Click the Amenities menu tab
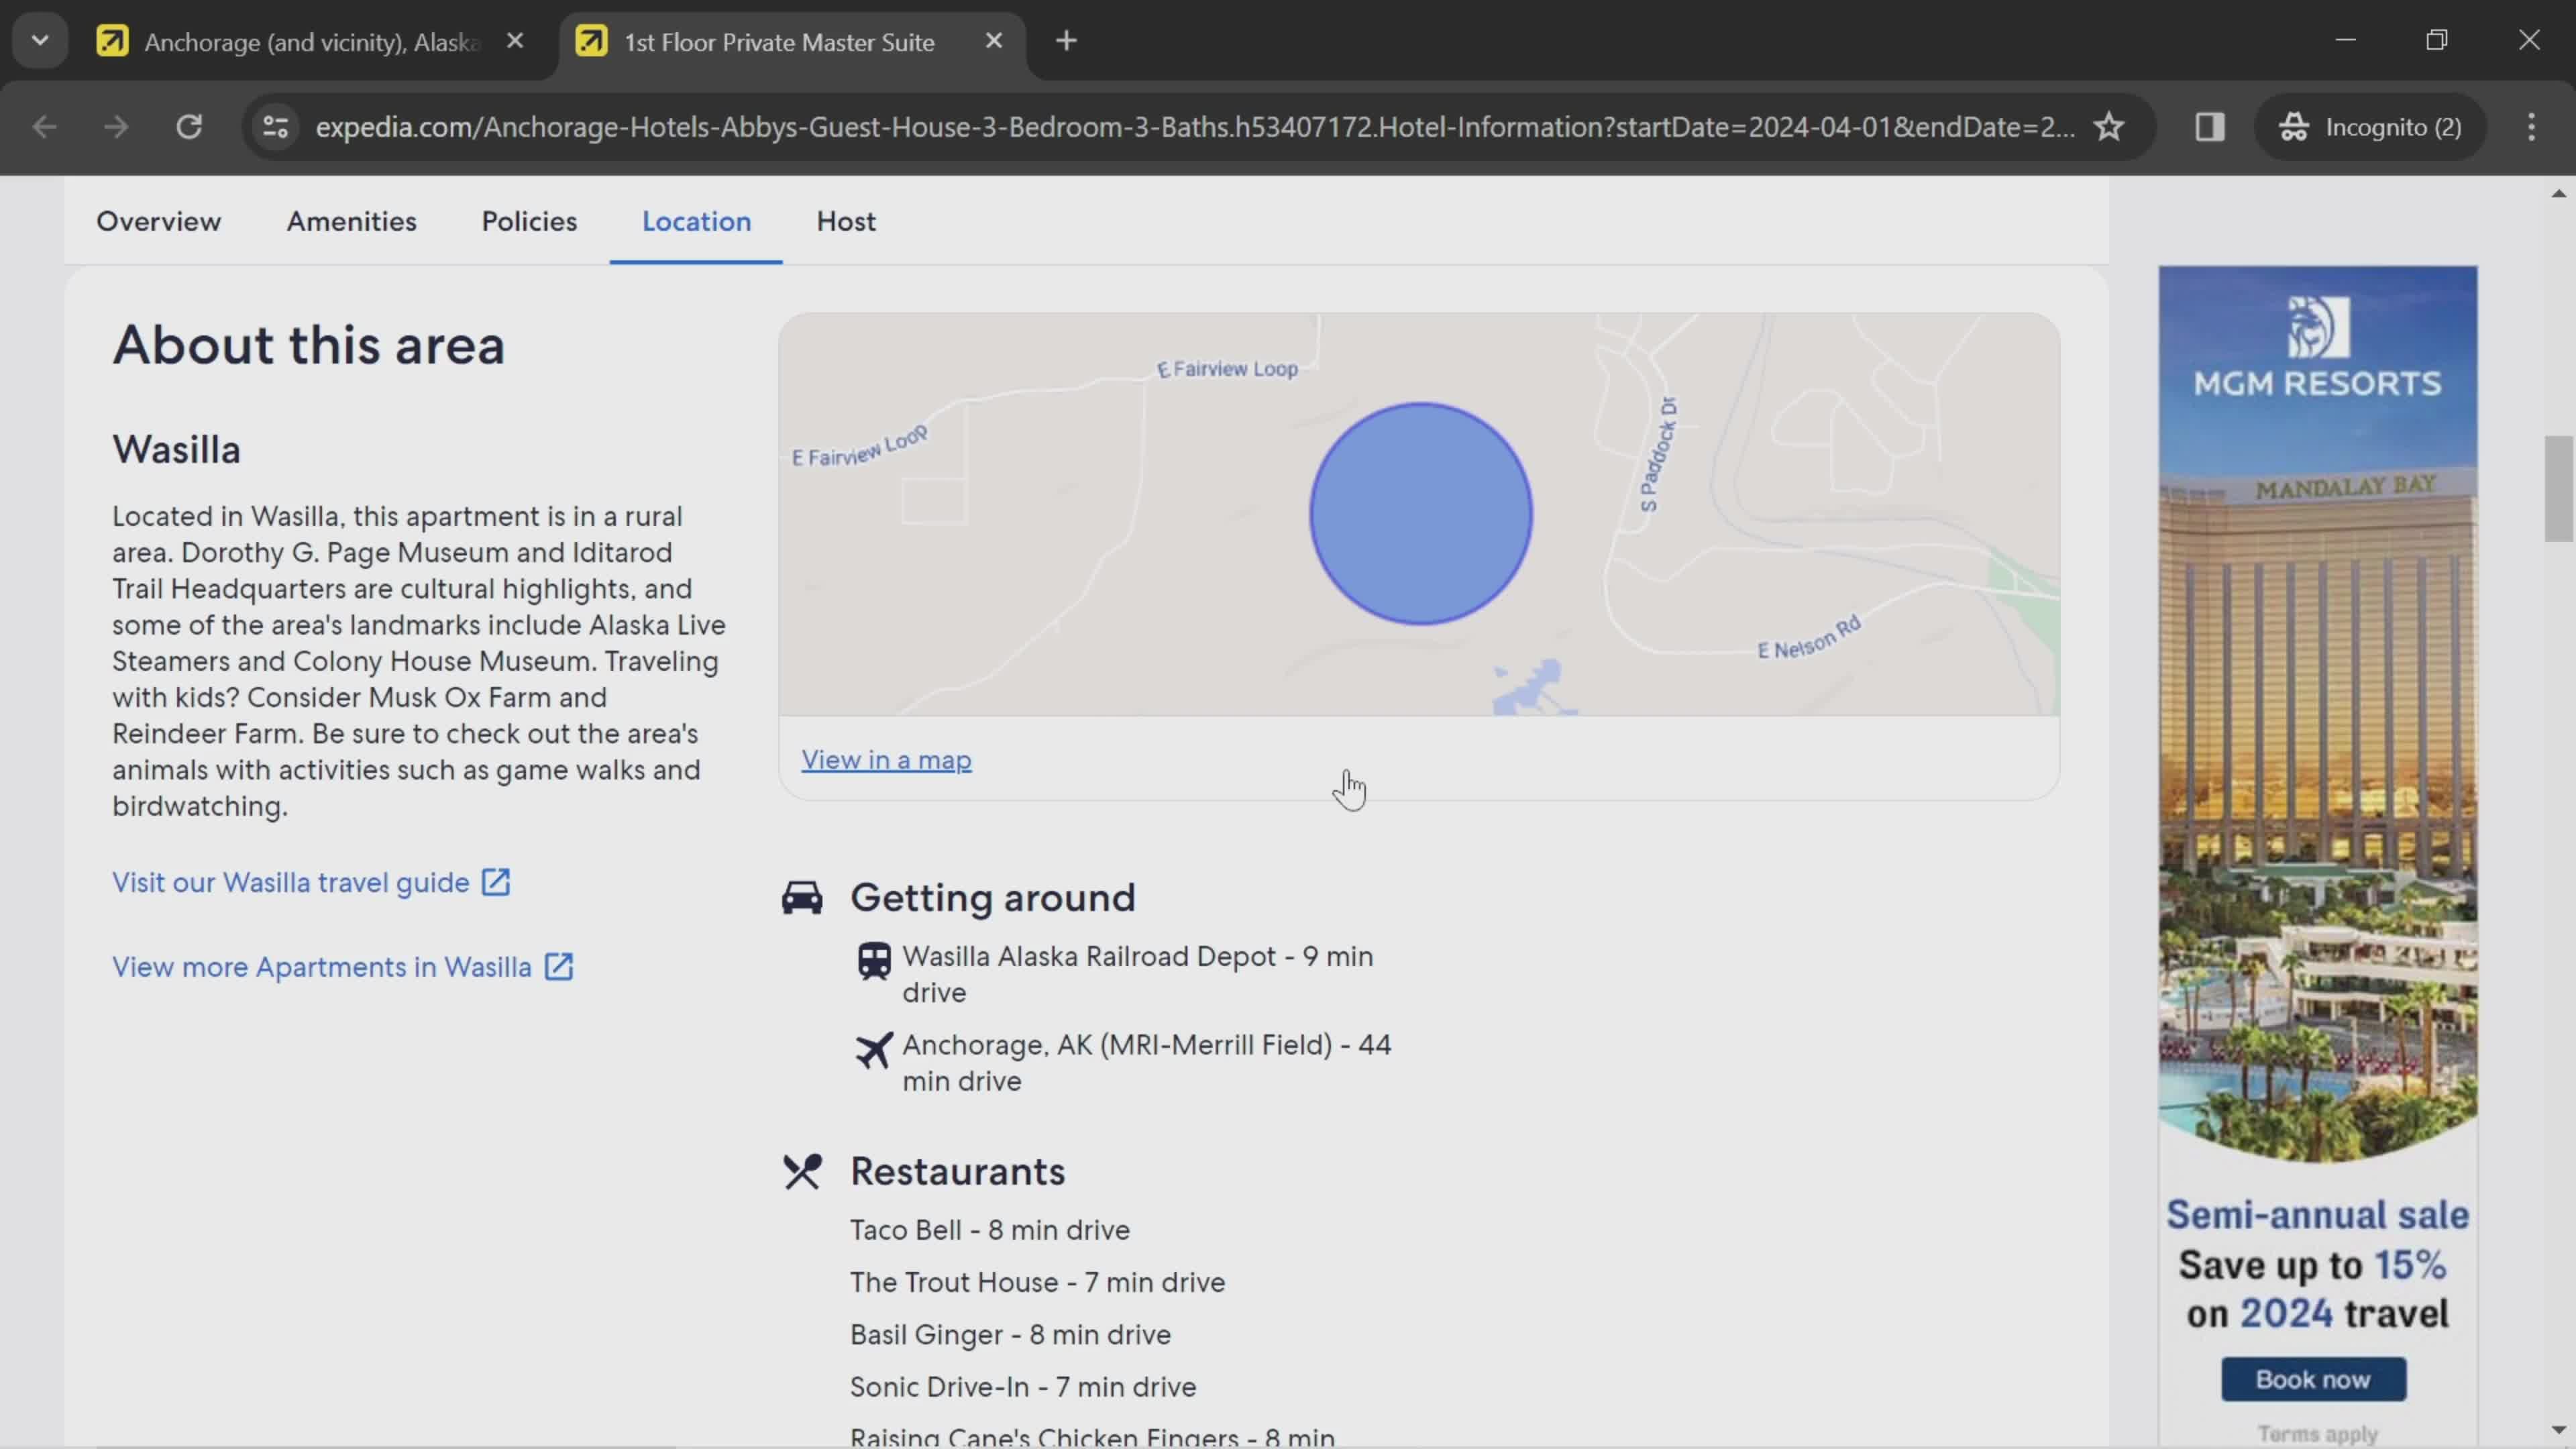The width and height of the screenshot is (2576, 1449). point(350,219)
